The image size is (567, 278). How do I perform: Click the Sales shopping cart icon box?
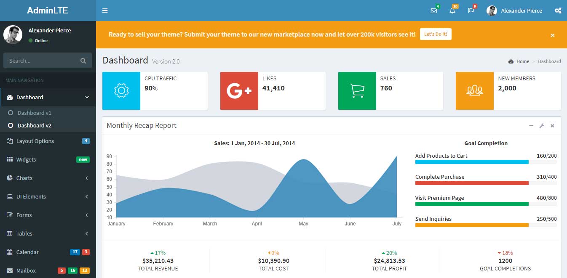pyautogui.click(x=357, y=91)
